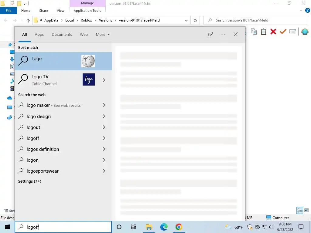Switch to the Documents search tab
Image resolution: width=311 pixels, height=233 pixels.
click(x=62, y=35)
